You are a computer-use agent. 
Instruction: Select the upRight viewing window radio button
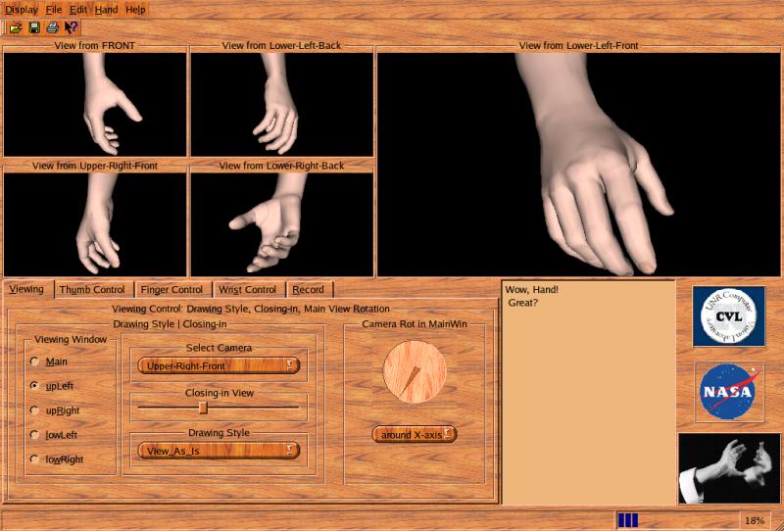tap(34, 410)
